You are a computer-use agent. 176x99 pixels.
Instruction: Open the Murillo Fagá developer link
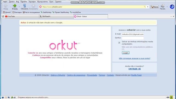point(136,75)
